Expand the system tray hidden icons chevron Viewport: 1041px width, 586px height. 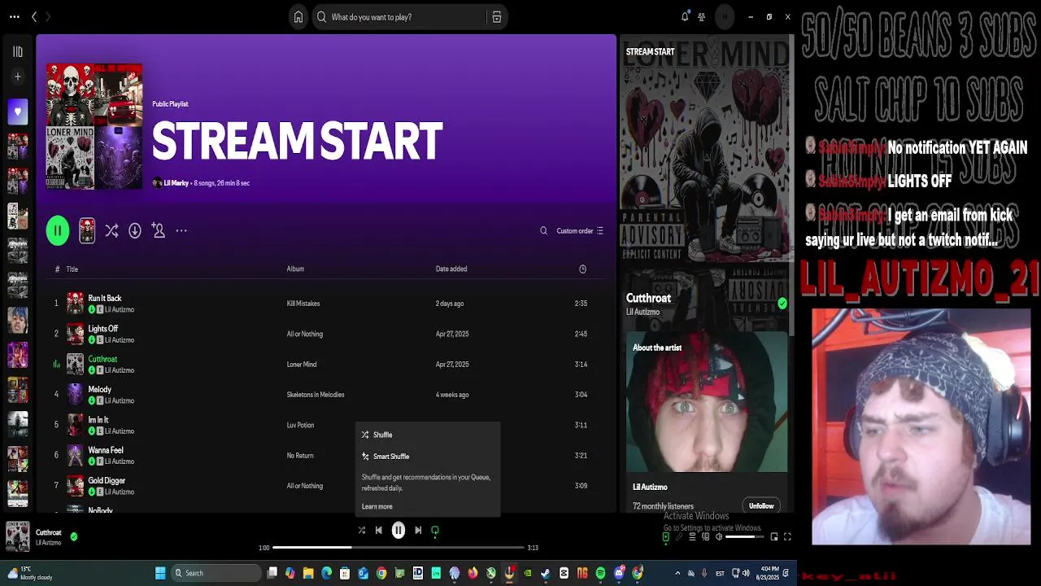(677, 573)
